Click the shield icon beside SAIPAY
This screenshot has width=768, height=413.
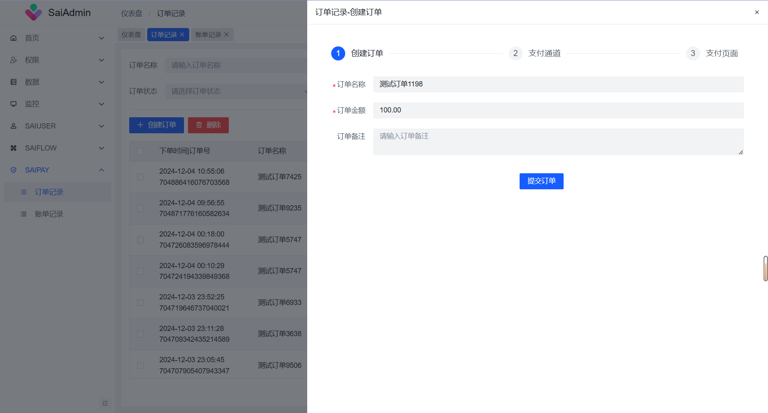pos(14,170)
